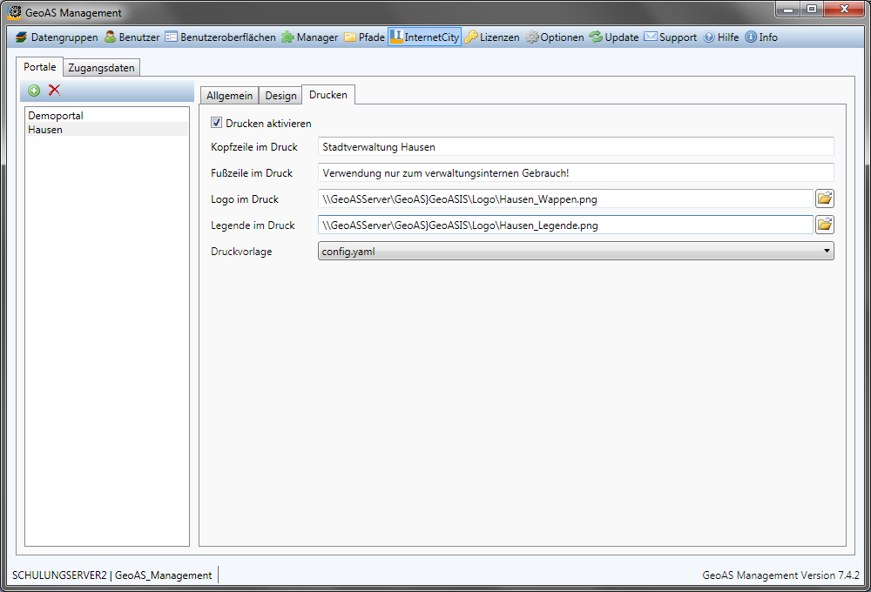Select Demoportal in the portal list
The image size is (871, 592).
56,115
